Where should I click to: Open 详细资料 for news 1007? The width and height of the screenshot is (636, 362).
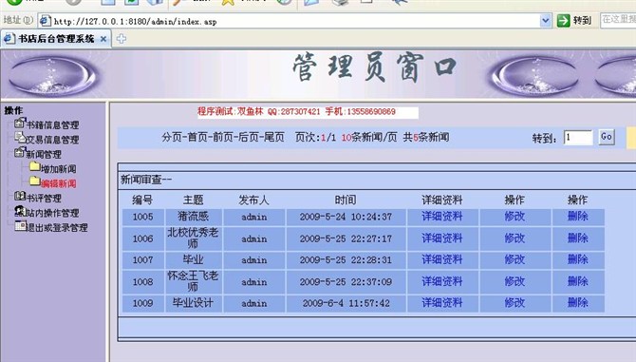(x=442, y=259)
